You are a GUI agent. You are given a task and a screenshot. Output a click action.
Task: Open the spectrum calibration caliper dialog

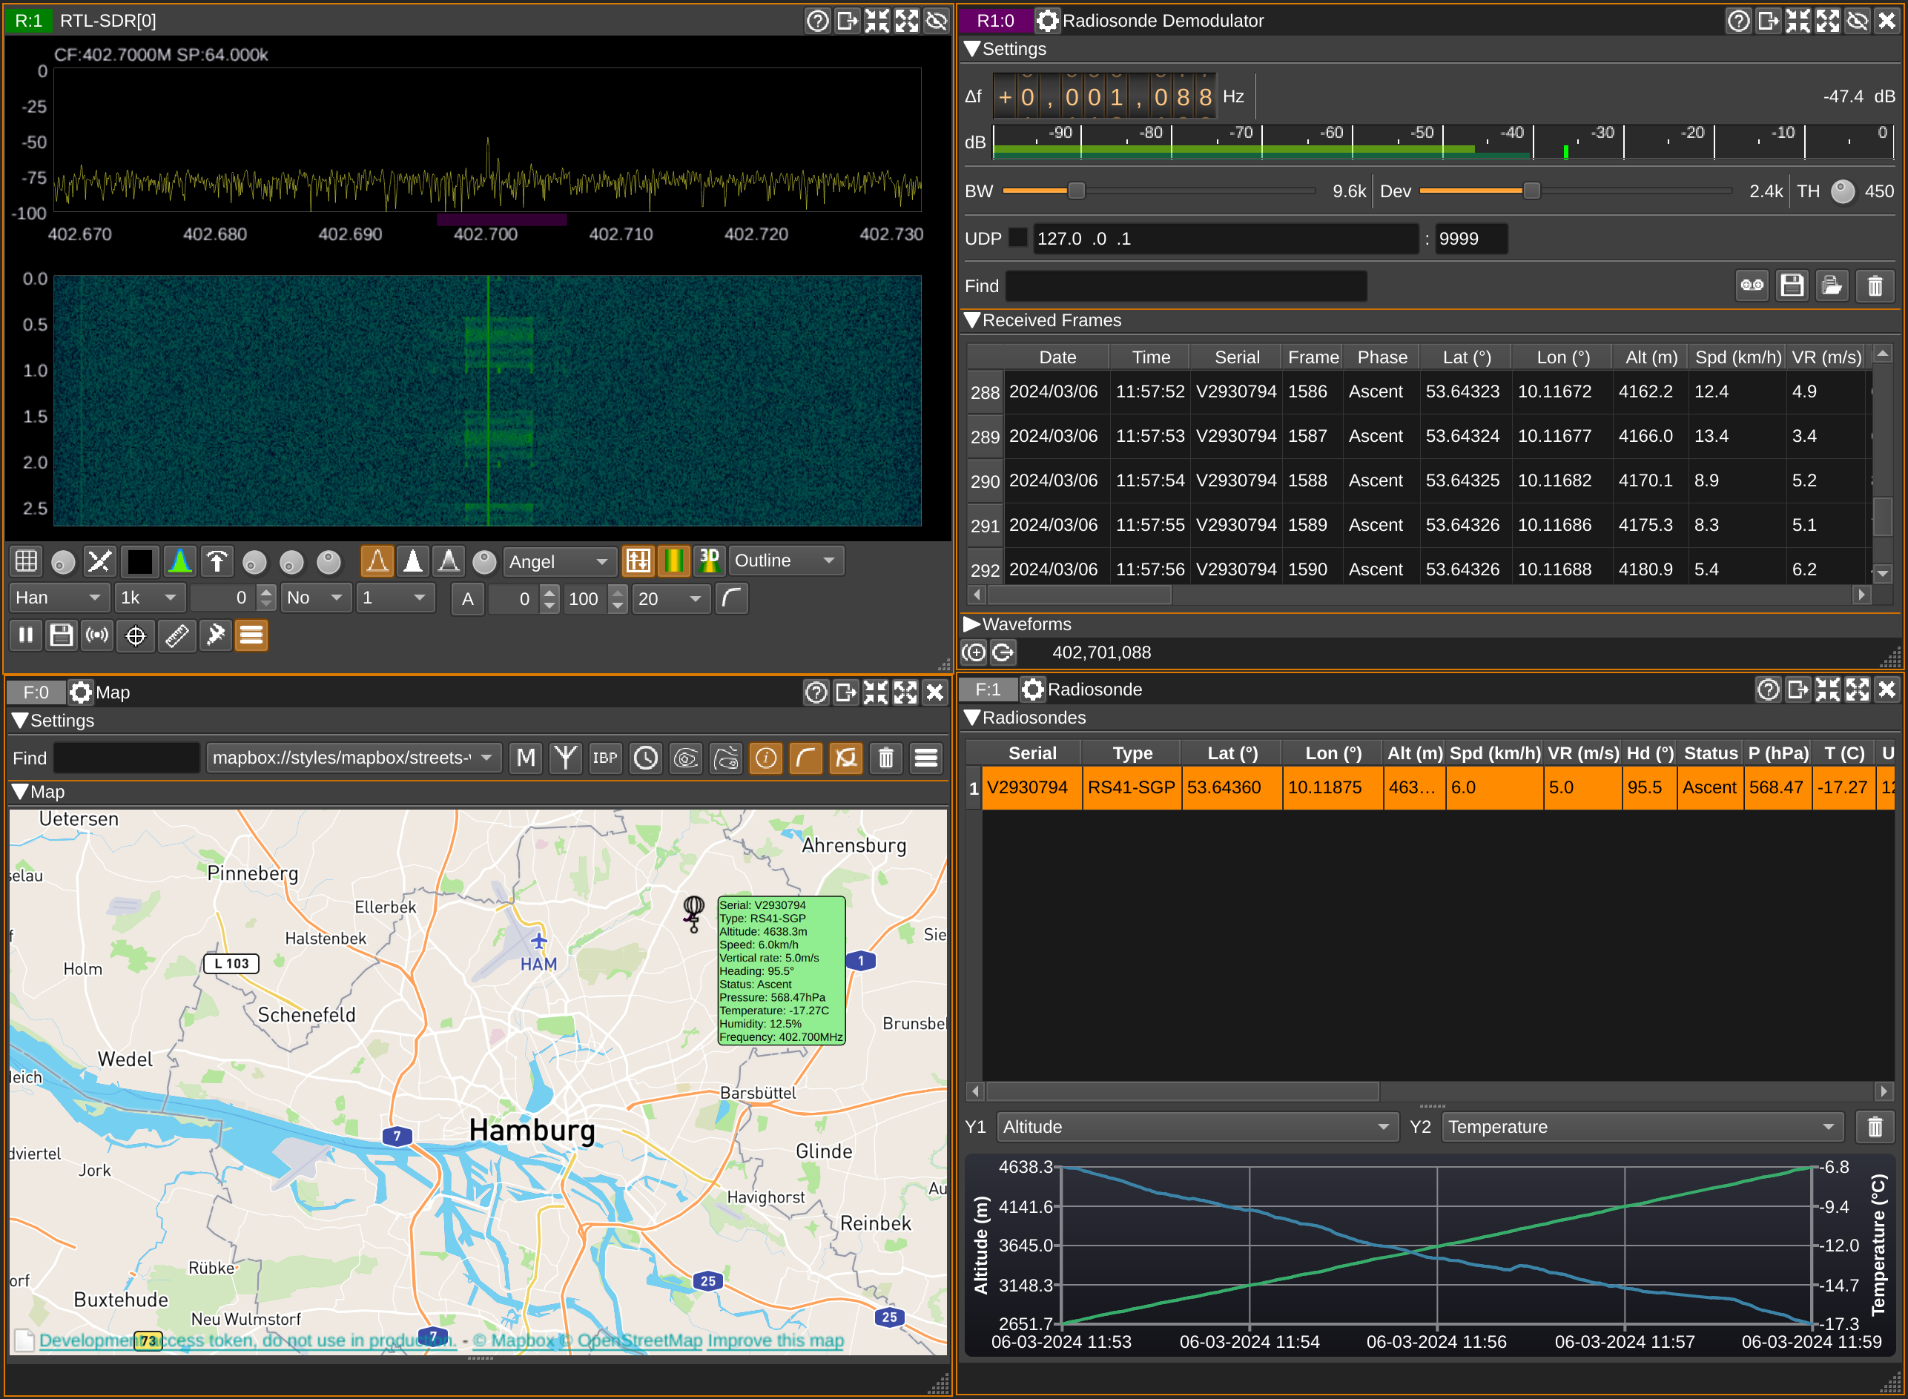tap(216, 635)
